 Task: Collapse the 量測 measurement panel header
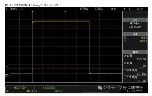[135, 52]
